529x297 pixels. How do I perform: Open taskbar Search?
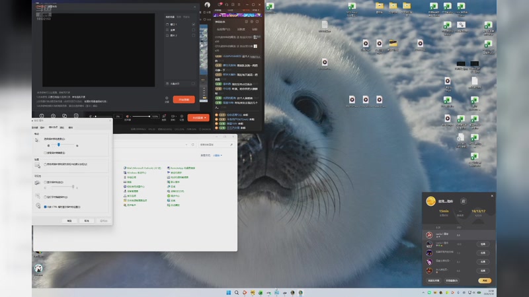point(237,292)
